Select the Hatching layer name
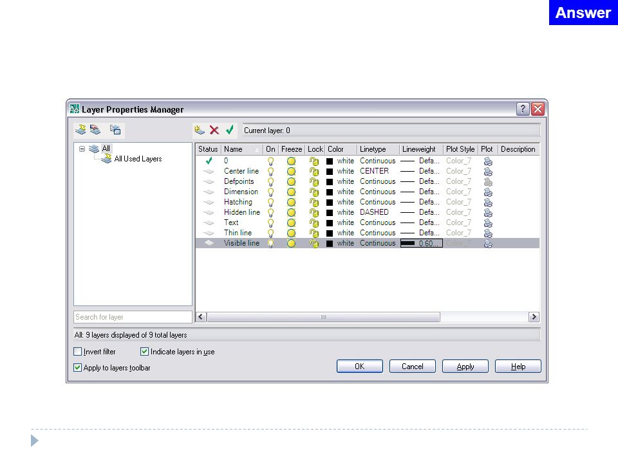618x463 pixels. [x=238, y=201]
